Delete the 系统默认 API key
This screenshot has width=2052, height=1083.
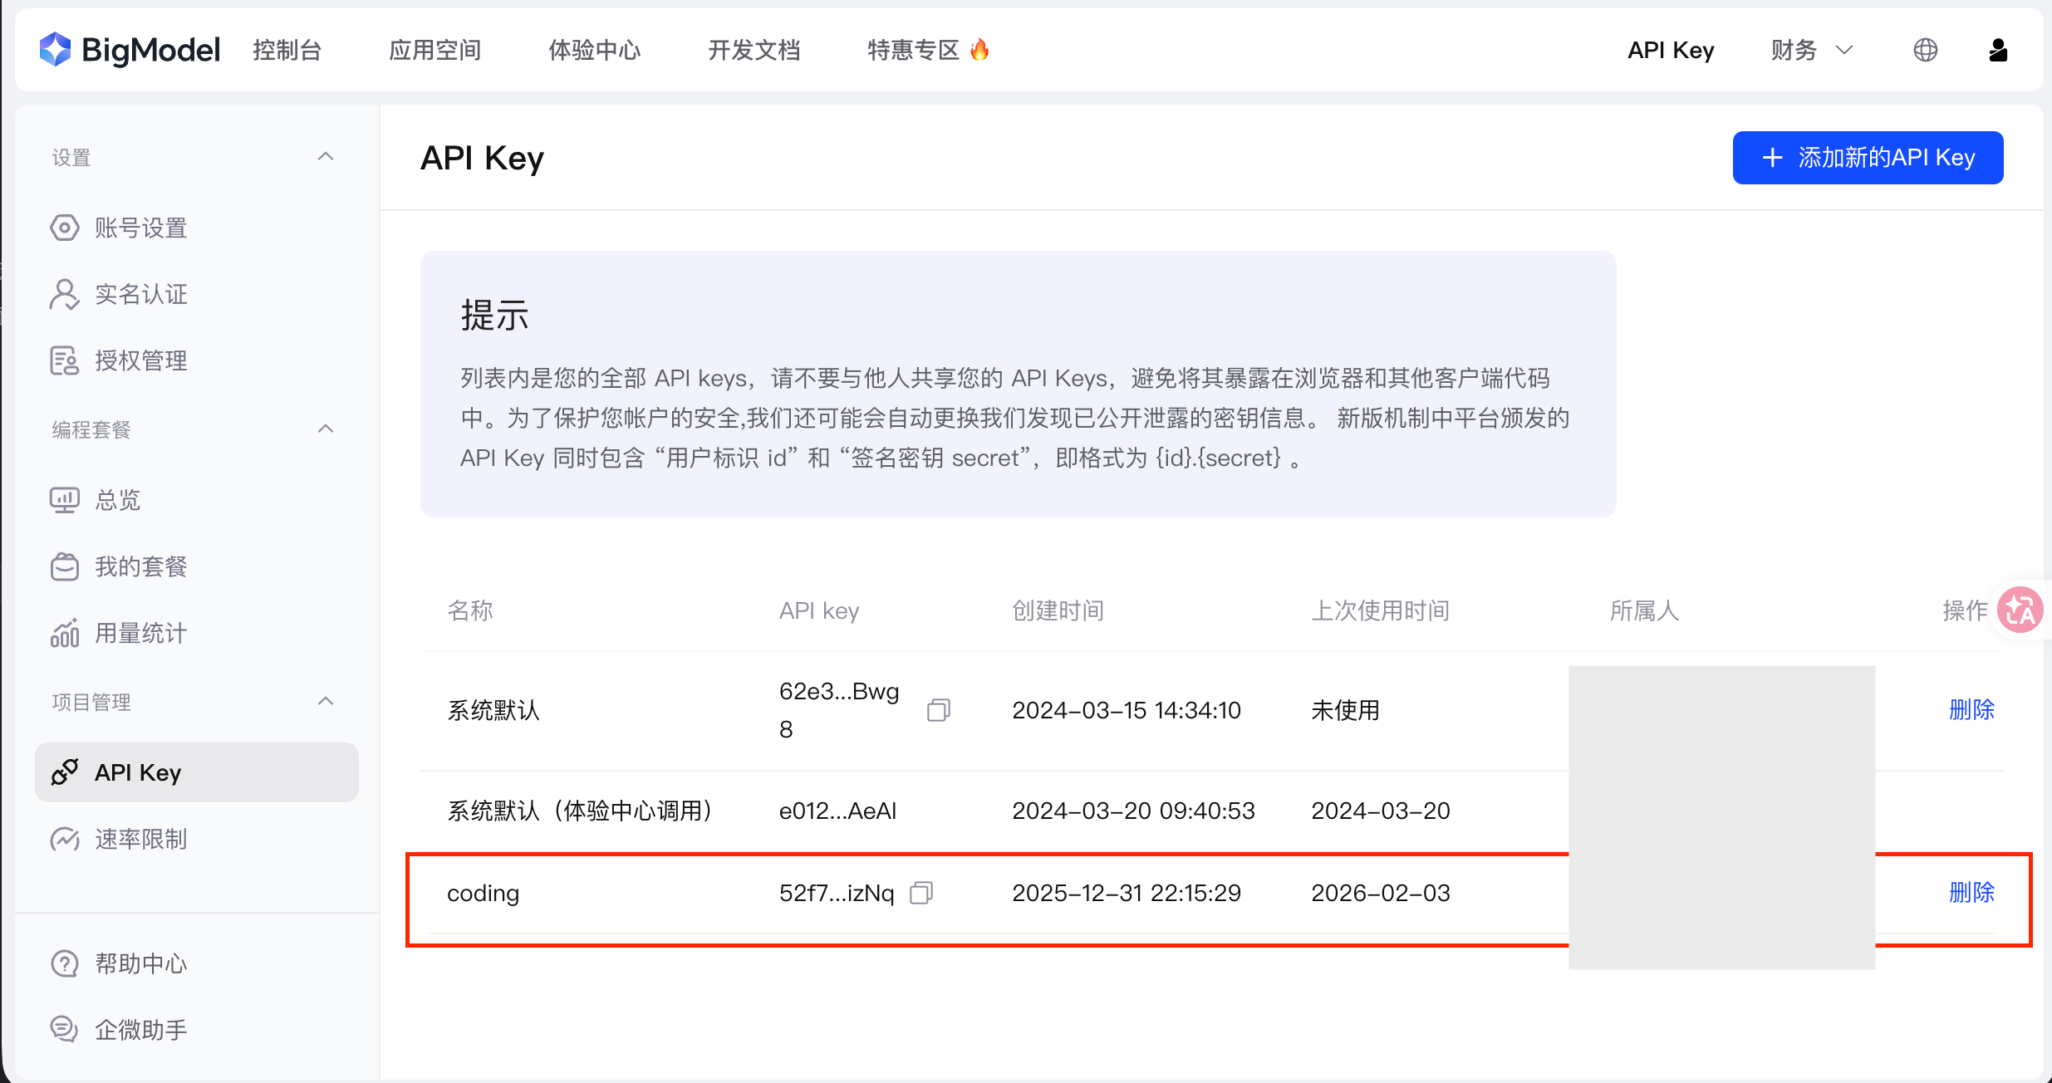coord(1971,710)
